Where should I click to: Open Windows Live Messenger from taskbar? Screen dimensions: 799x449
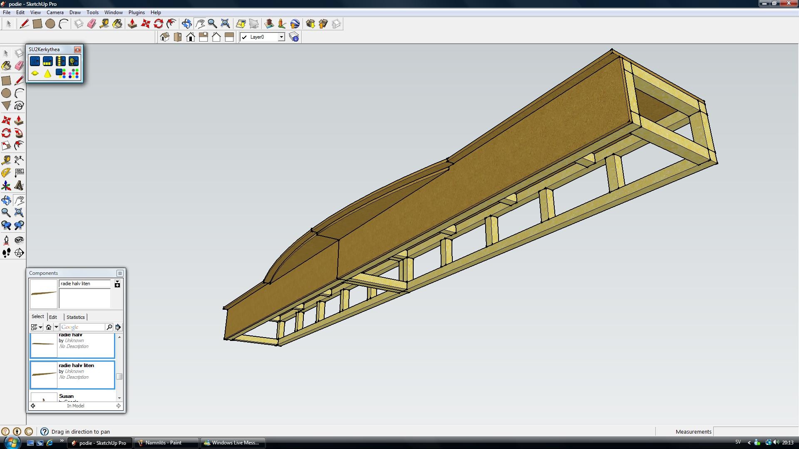pos(233,443)
